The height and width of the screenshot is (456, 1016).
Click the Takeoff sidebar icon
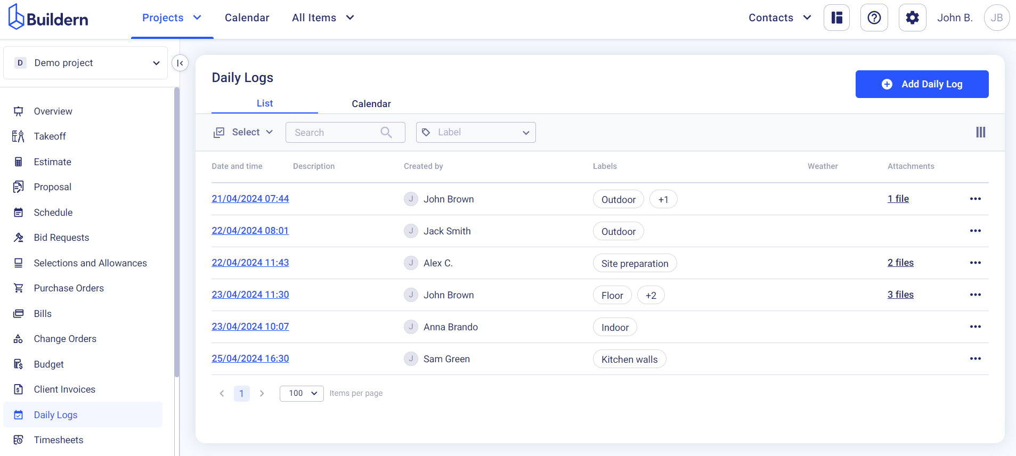pos(19,136)
